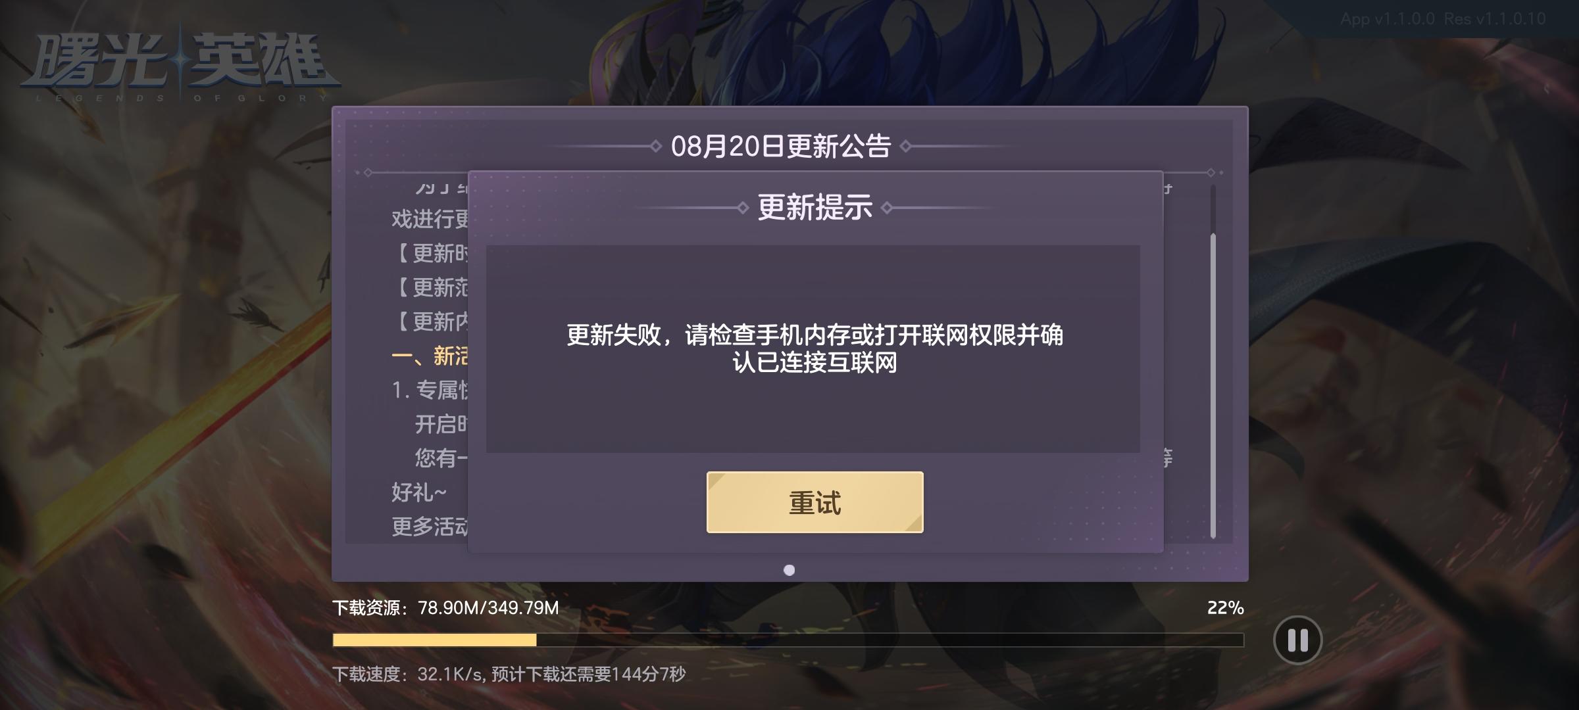The height and width of the screenshot is (710, 1579).
Task: Click the diamond ornament left of 更新提示
Action: point(743,208)
